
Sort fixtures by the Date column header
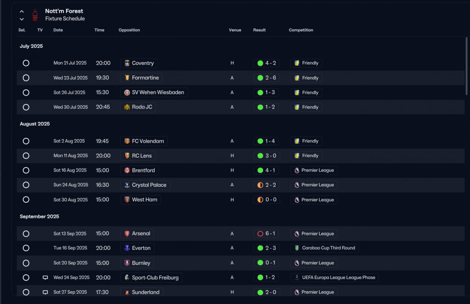[x=58, y=30]
